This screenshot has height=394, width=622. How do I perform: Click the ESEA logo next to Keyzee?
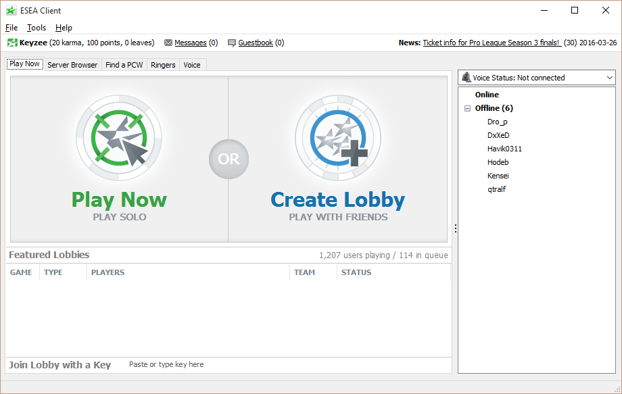[x=12, y=43]
